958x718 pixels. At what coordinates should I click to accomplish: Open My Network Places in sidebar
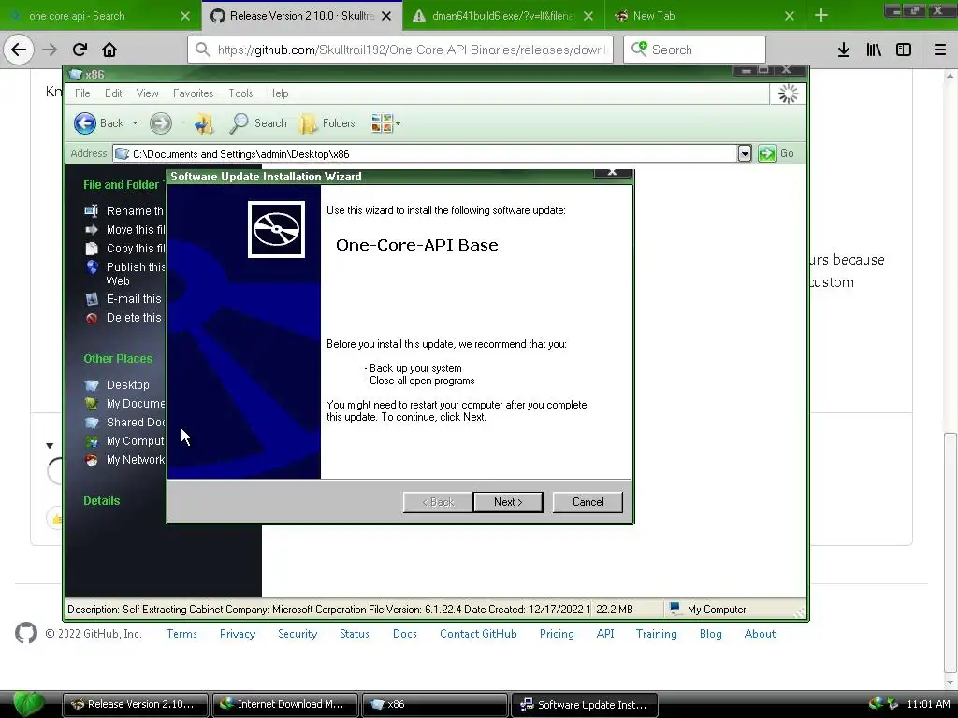124,460
